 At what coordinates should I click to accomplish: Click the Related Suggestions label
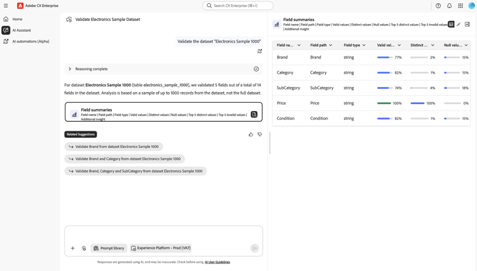[81, 134]
